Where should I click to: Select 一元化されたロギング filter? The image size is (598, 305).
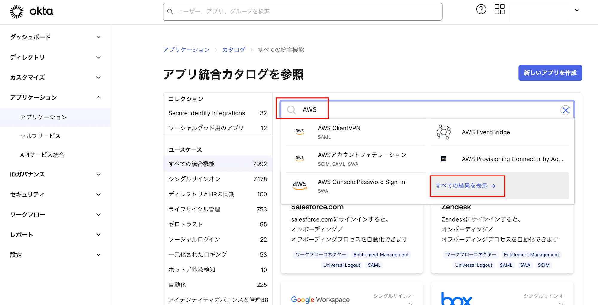click(x=218, y=254)
